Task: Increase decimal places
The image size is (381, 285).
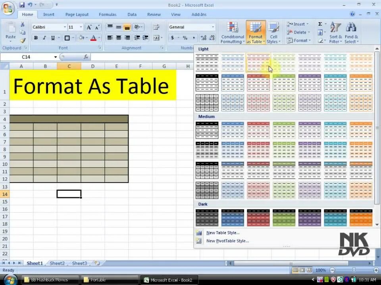Action: pos(204,38)
